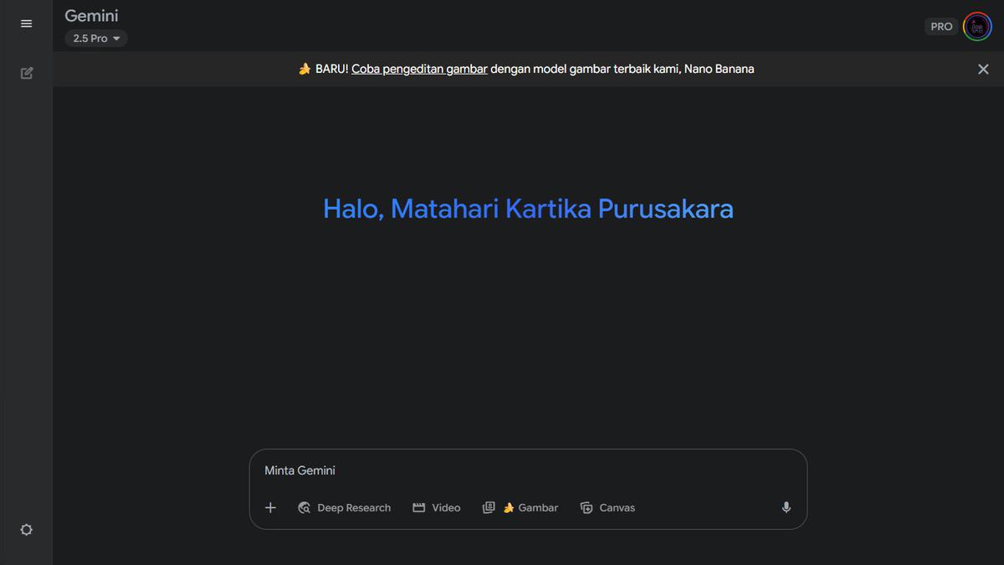This screenshot has height=565, width=1004.
Task: Click the PRO badge
Action: pos(941,27)
